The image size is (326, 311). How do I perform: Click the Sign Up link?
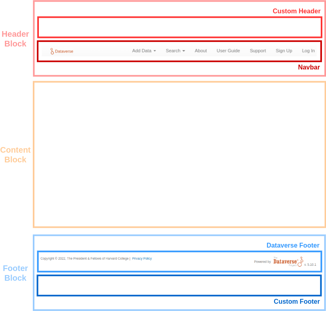coord(283,51)
